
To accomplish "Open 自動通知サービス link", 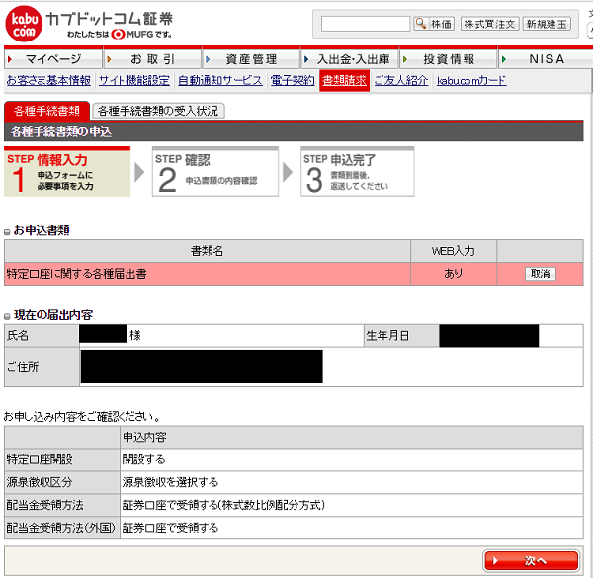I will click(219, 80).
